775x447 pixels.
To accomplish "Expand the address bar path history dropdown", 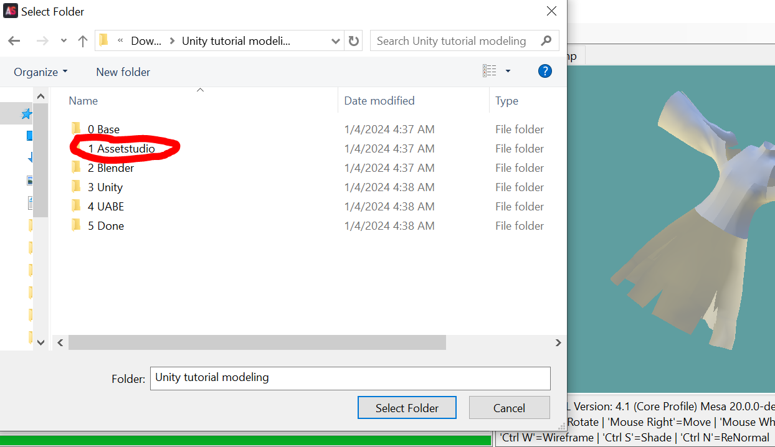I will point(336,41).
